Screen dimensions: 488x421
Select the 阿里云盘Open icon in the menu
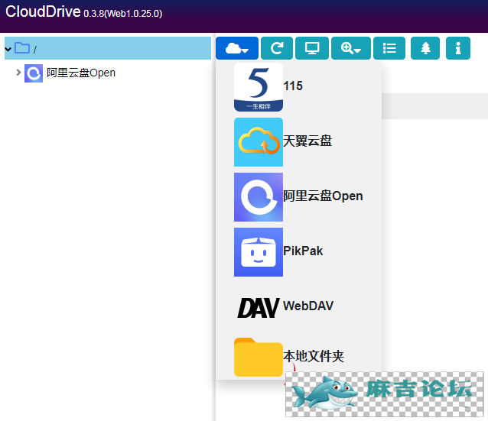(x=259, y=197)
